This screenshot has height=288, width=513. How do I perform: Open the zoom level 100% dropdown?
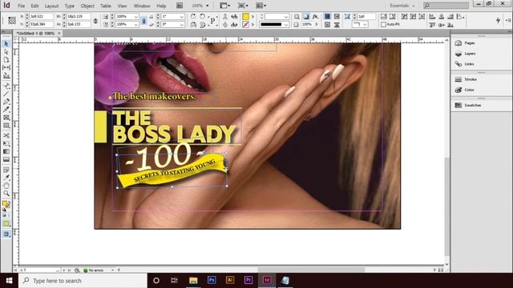pyautogui.click(x=207, y=6)
